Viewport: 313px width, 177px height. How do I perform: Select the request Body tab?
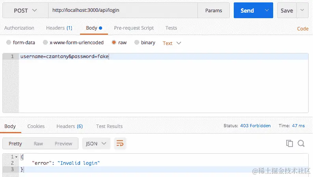94,28
